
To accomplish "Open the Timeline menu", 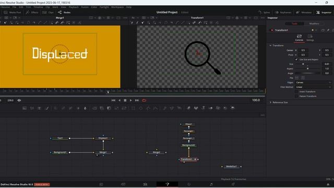I will coord(38,7).
